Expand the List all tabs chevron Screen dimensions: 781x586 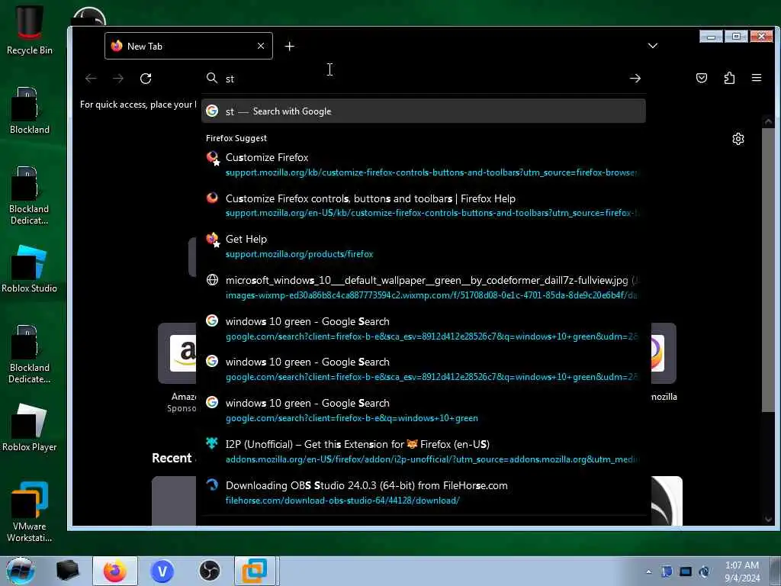coord(653,46)
